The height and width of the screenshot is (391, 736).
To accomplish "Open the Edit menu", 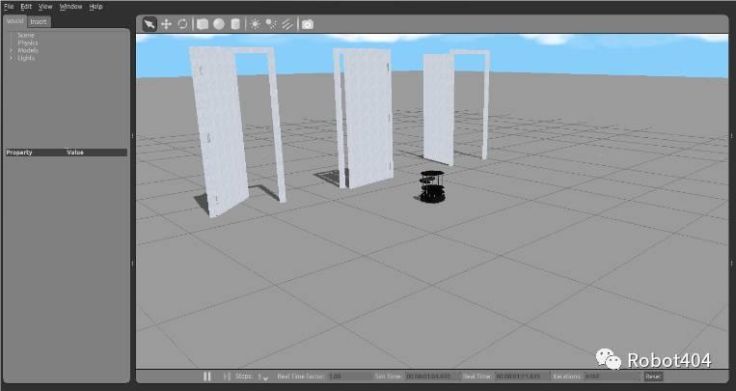I will click(x=26, y=7).
